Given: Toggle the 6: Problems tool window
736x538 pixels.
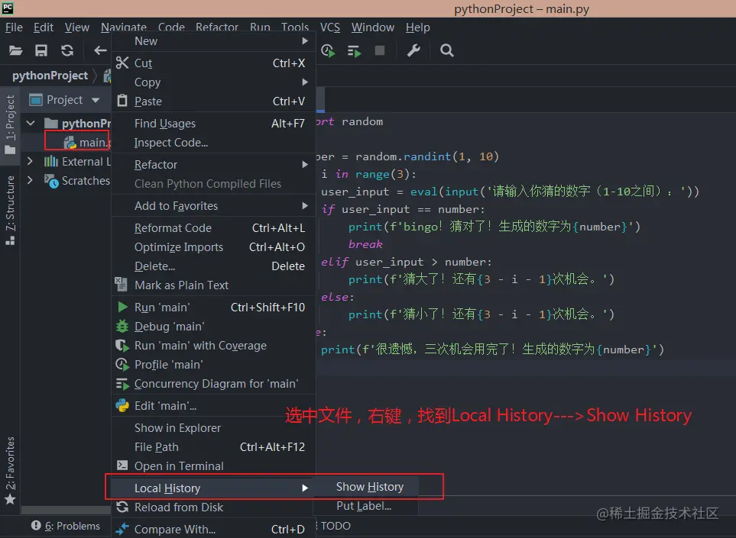Looking at the screenshot, I should [66, 526].
